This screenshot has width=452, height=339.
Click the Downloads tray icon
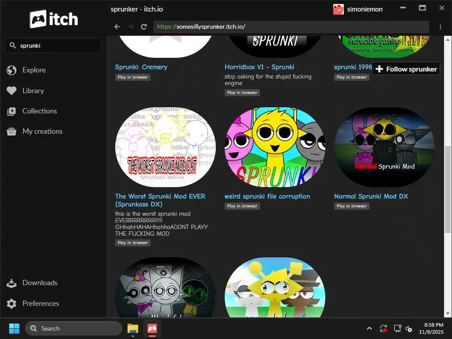(11, 283)
